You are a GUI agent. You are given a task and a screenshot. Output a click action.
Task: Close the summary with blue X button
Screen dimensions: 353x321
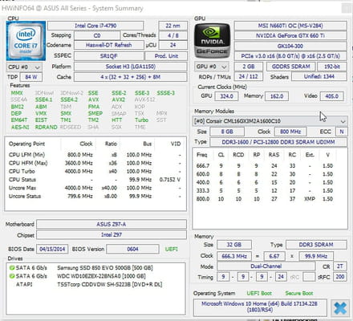(340, 308)
